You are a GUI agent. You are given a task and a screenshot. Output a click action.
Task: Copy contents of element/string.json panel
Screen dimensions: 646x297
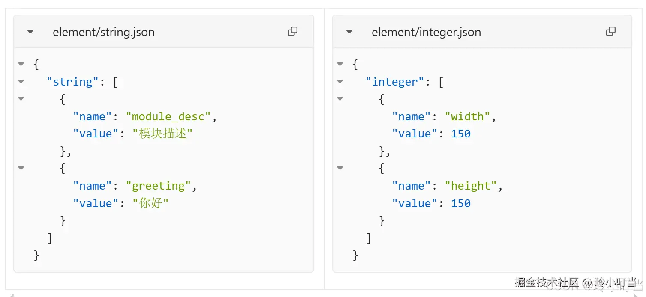(293, 31)
